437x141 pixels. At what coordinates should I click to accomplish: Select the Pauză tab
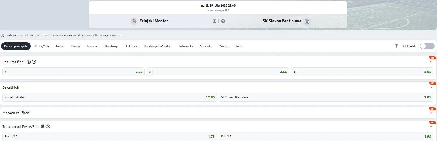point(75,46)
